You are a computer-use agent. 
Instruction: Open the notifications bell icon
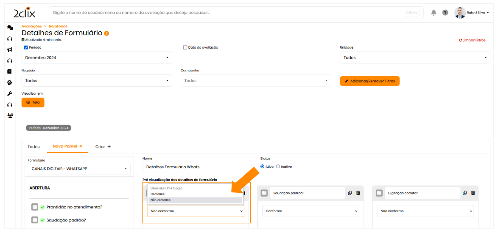pyautogui.click(x=434, y=13)
